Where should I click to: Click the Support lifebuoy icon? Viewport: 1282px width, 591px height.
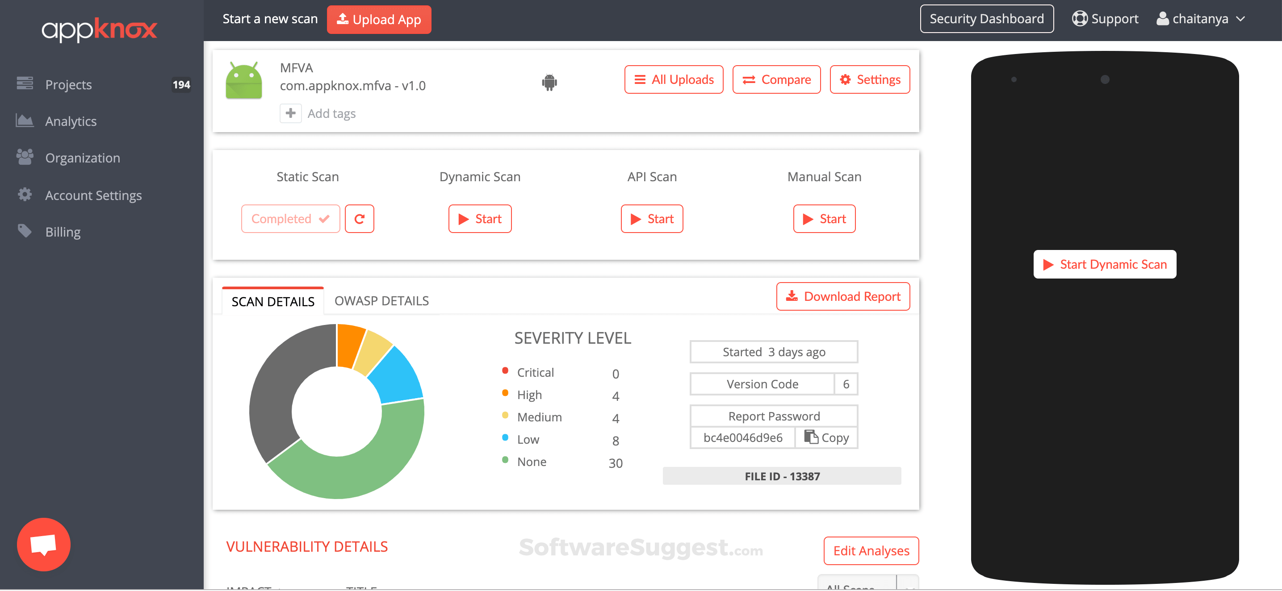click(x=1080, y=18)
